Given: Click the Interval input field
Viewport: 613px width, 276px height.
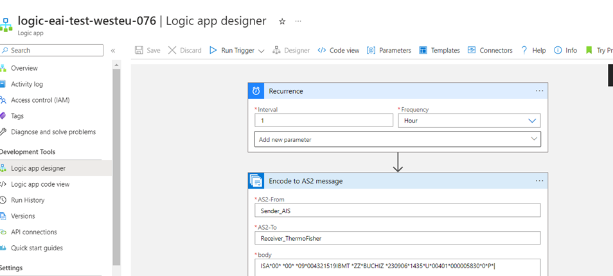Looking at the screenshot, I should [324, 121].
